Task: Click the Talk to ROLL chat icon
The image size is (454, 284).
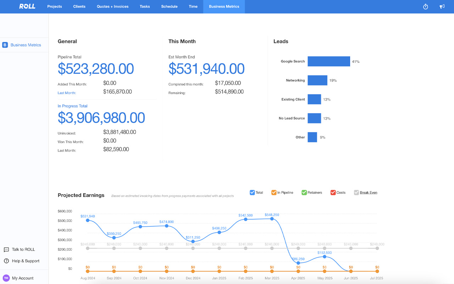Action: coord(6,250)
